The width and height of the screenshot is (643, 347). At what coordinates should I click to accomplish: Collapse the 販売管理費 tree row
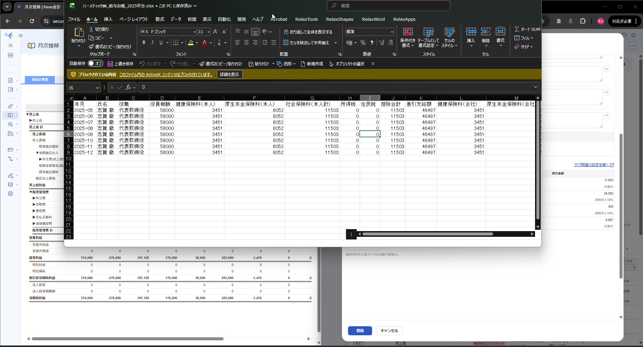click(31, 192)
